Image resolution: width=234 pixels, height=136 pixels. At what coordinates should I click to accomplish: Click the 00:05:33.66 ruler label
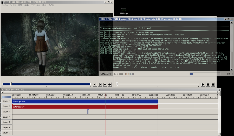(51, 95)
